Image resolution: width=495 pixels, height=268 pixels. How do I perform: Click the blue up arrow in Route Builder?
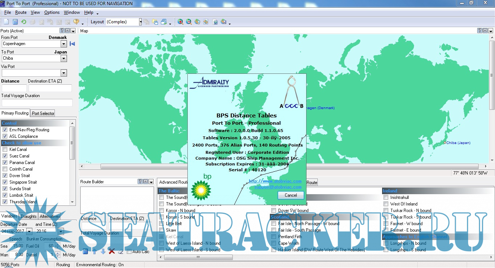pyautogui.click(x=94, y=251)
